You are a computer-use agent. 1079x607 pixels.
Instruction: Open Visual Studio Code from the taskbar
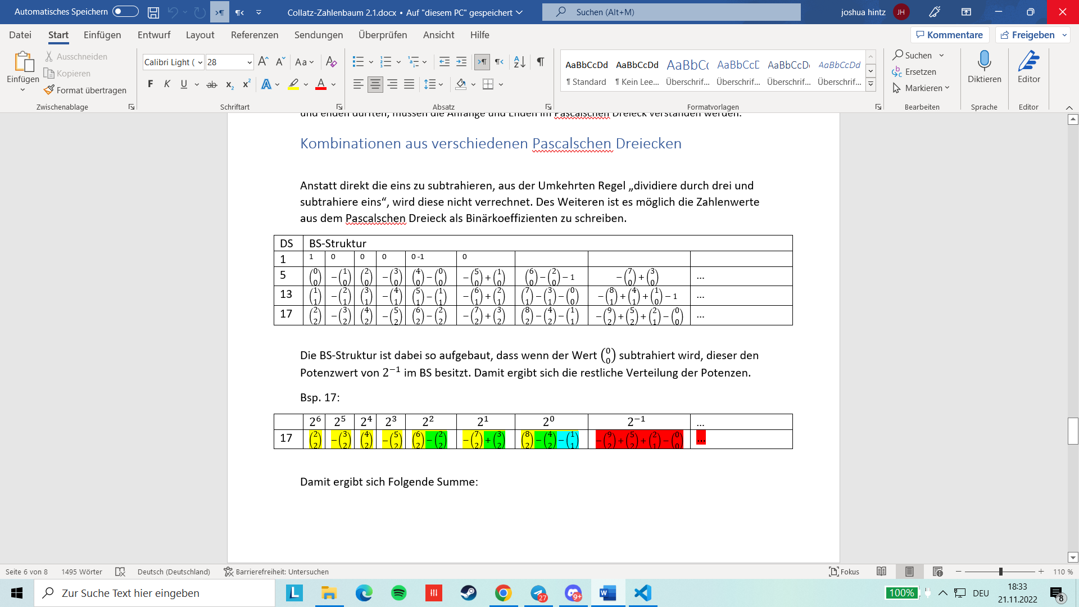(x=642, y=593)
